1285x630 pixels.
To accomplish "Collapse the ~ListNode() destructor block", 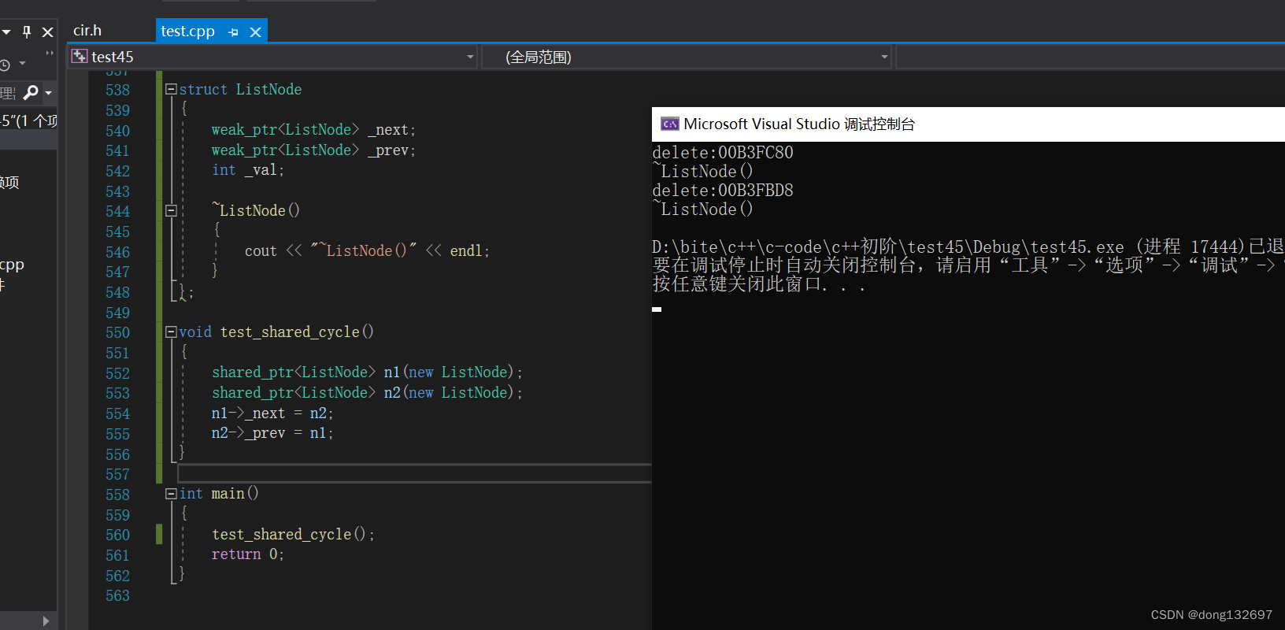I will [x=171, y=210].
